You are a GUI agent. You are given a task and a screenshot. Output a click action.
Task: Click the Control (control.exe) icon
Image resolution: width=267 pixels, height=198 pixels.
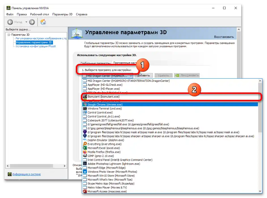point(85,112)
